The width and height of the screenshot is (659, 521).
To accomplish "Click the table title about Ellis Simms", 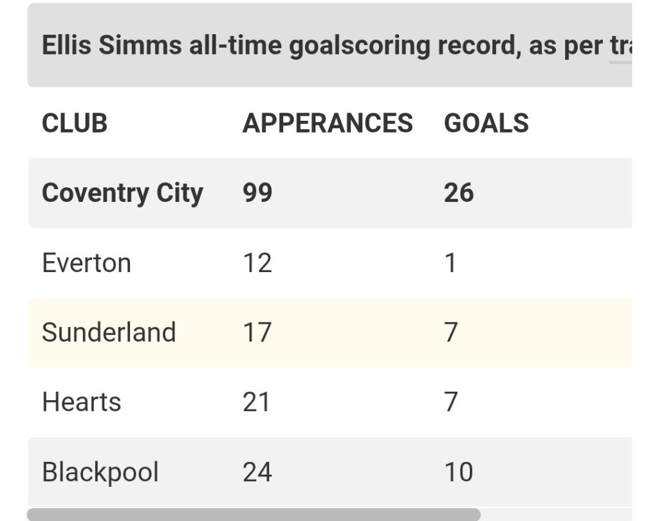I will 336,45.
